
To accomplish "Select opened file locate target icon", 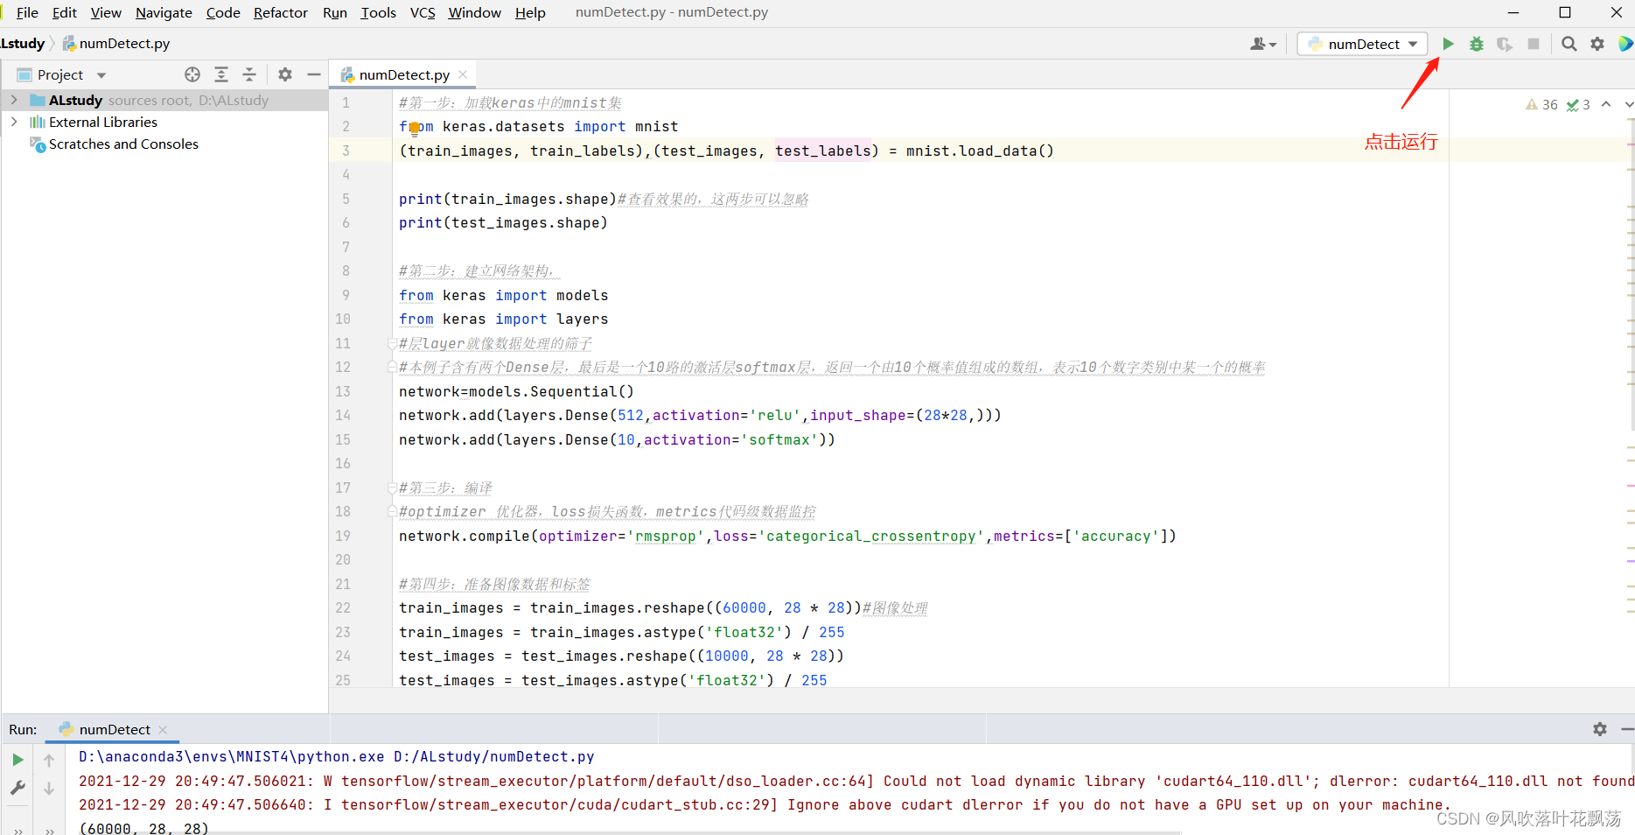I will coord(192,74).
